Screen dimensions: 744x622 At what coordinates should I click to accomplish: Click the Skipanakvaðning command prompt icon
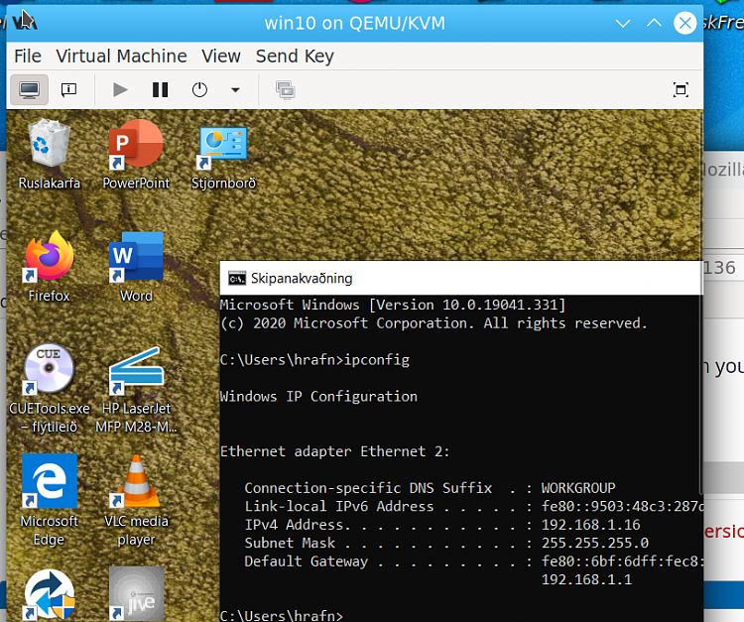coord(237,279)
